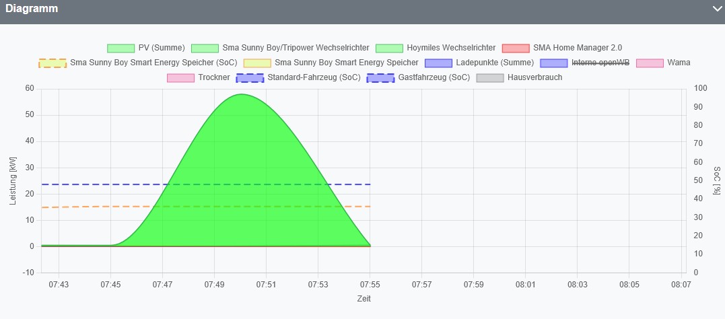725x319 pixels.
Task: Toggle Hoymiles Wechselrichter legend entry
Action: (x=388, y=48)
